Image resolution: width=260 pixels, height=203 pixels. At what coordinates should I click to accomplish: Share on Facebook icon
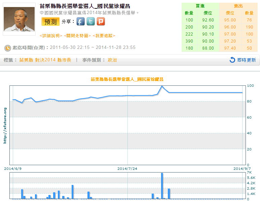point(81,21)
